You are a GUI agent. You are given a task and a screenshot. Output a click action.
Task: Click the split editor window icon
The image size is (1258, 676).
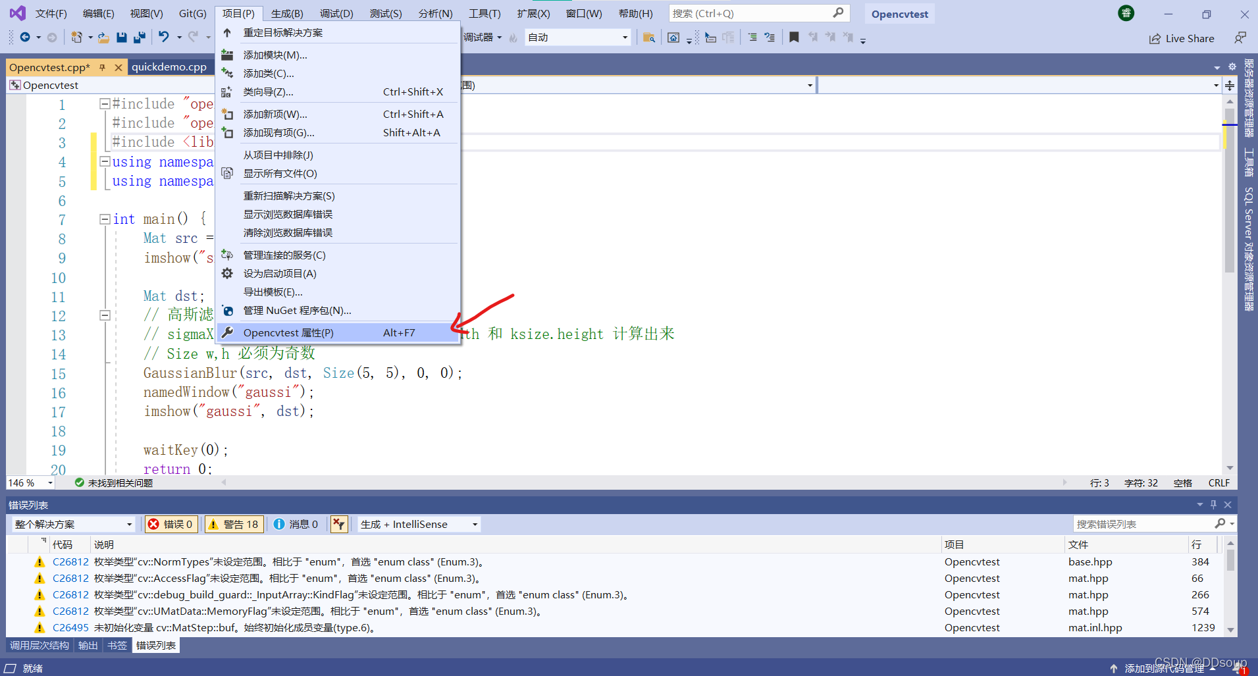(1230, 86)
